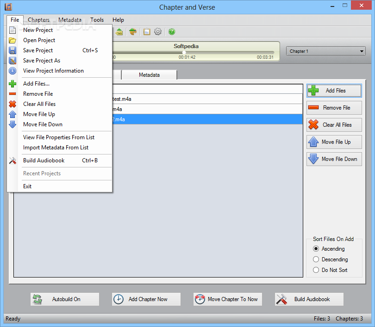The image size is (375, 327).
Task: Click the Chapters: 3 status entry
Action: tap(349, 319)
